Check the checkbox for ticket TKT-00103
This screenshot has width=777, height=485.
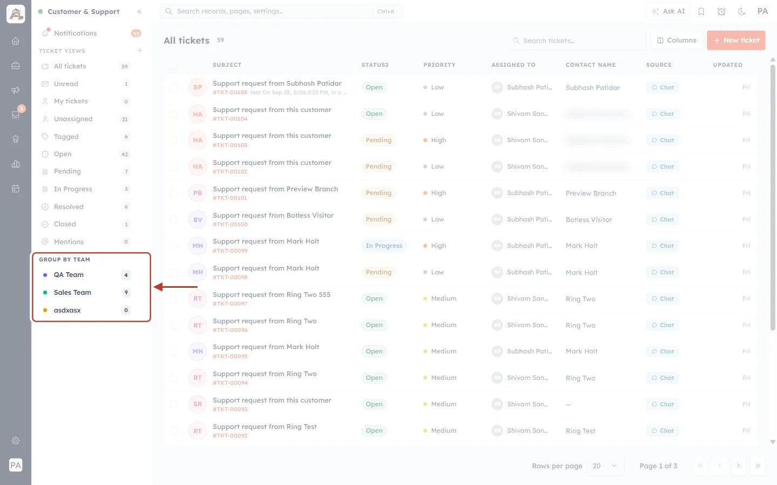coord(174,140)
